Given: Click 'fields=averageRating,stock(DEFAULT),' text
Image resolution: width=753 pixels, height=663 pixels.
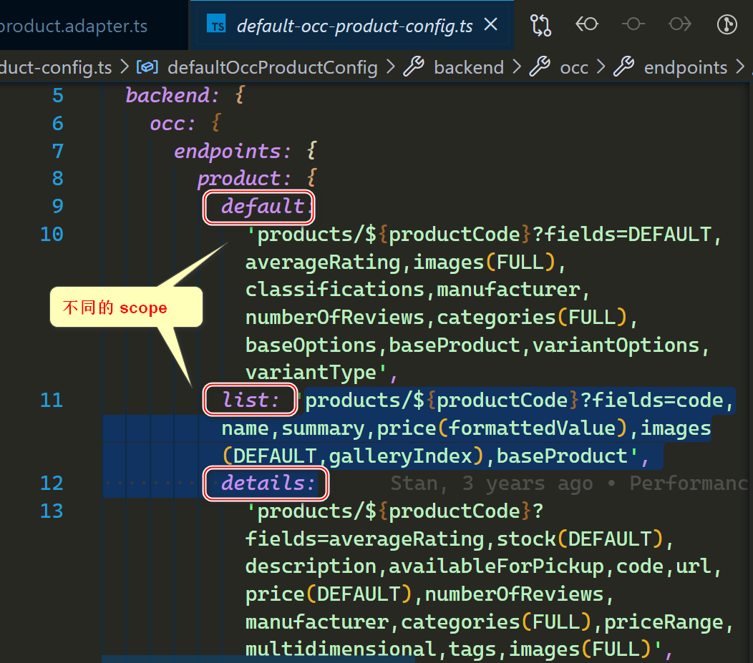Looking at the screenshot, I should [460, 539].
